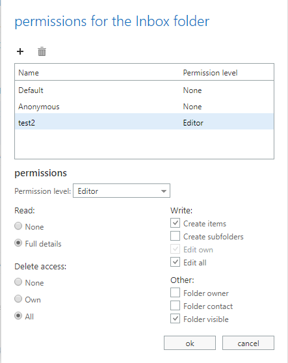Choose Full details under Read
Image resolution: width=288 pixels, height=363 pixels.
click(x=18, y=243)
